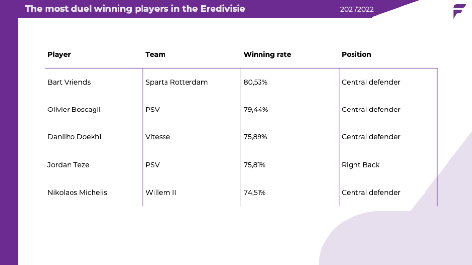Select Nikolaos Michelis in the Player column
This screenshot has width=472, height=265.
click(77, 192)
